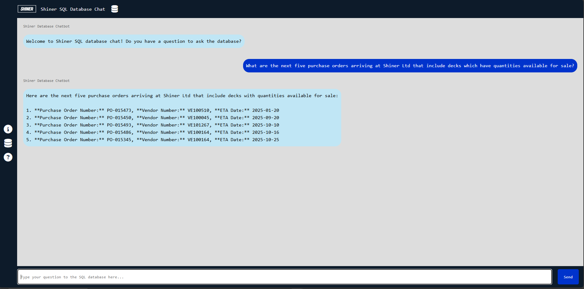Click the first Shiner Database Chatbot label
The height and width of the screenshot is (289, 584).
[46, 26]
